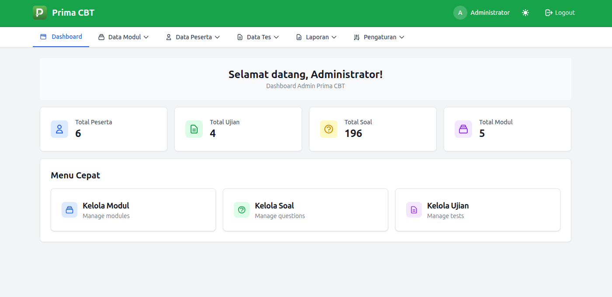Click the Administrator name label
Image resolution: width=612 pixels, height=297 pixels.
click(490, 13)
